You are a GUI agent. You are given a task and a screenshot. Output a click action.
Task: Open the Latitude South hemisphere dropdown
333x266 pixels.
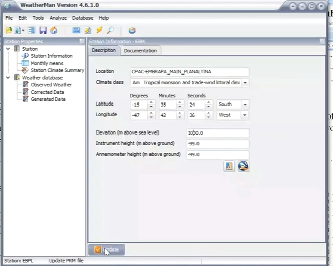pos(245,105)
